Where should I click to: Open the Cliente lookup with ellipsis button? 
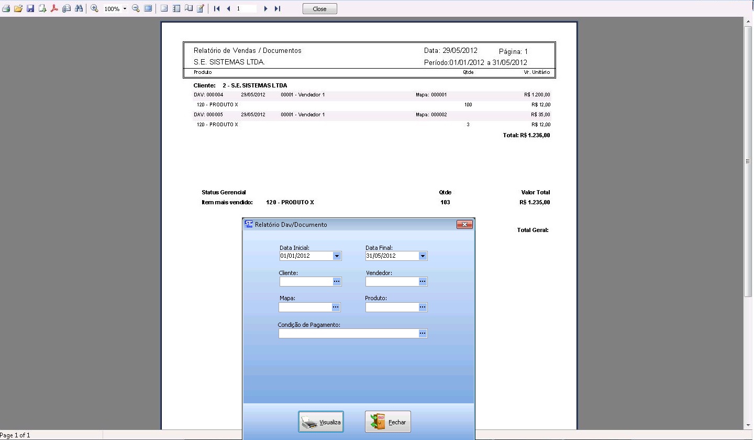(337, 282)
